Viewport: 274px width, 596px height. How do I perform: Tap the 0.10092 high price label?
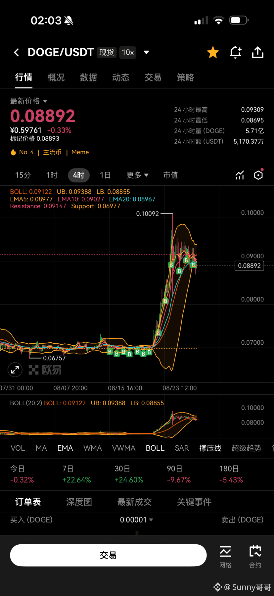click(x=148, y=214)
